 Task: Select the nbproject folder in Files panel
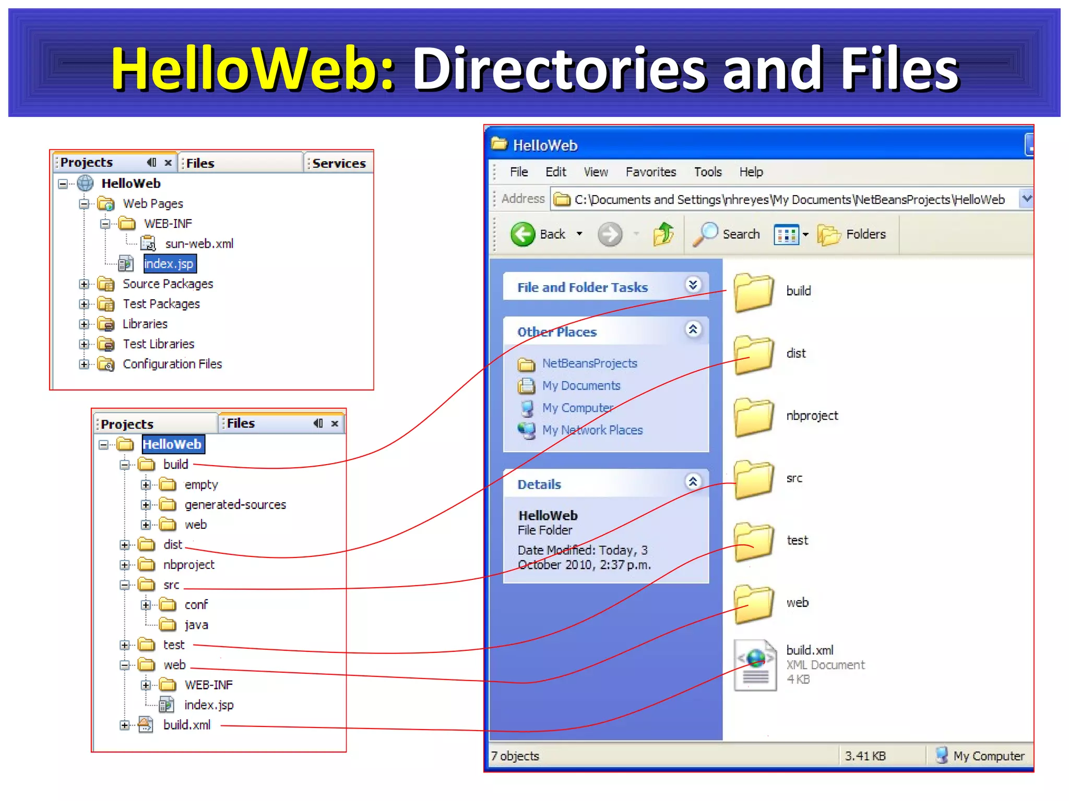[x=188, y=565]
